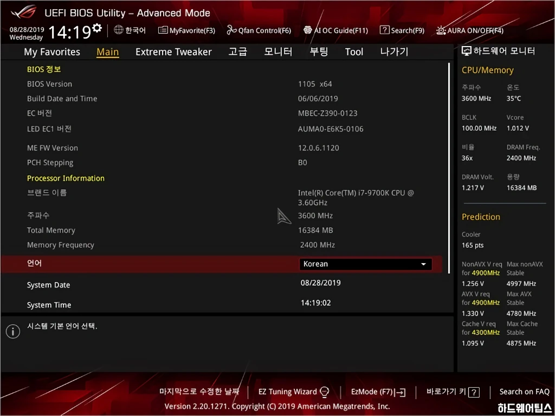Click 바로가기 키 hotkeys label
The width and height of the screenshot is (555, 416).
(x=447, y=392)
